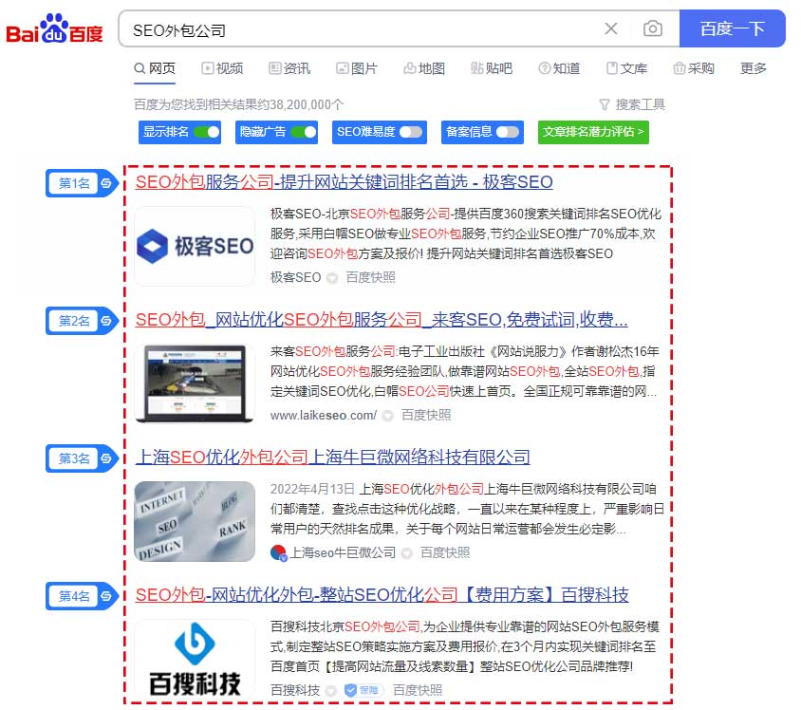
Task: Click the small arrow icon after 极客SEO source
Action: (x=332, y=278)
